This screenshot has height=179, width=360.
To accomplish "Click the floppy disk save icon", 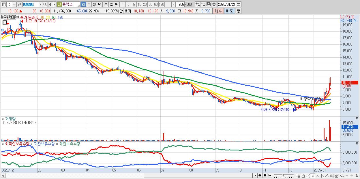I will [208, 4].
